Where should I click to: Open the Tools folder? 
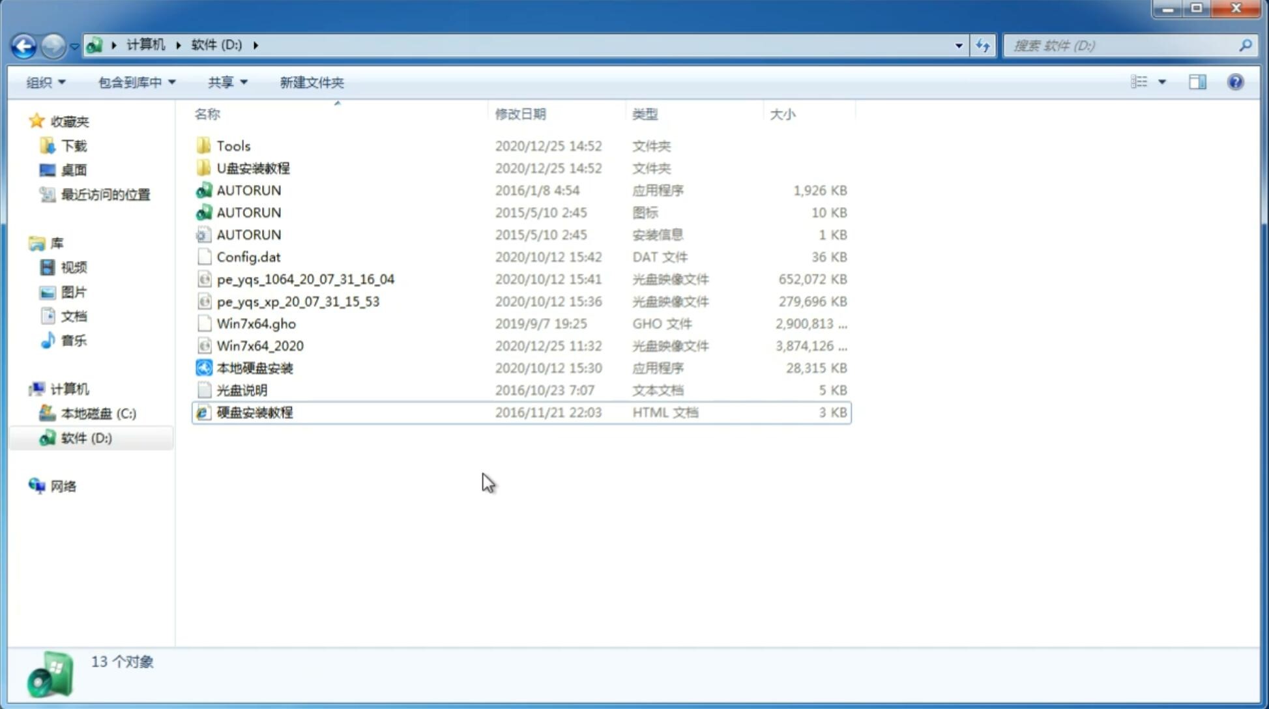click(x=233, y=145)
